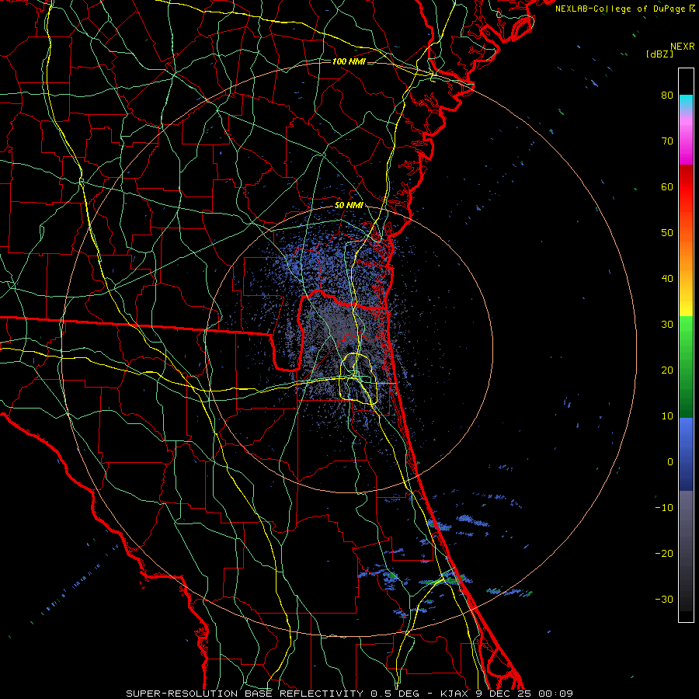Click the -10 value on the dBZ scale
Screen dimensions: 699x699
pos(664,508)
